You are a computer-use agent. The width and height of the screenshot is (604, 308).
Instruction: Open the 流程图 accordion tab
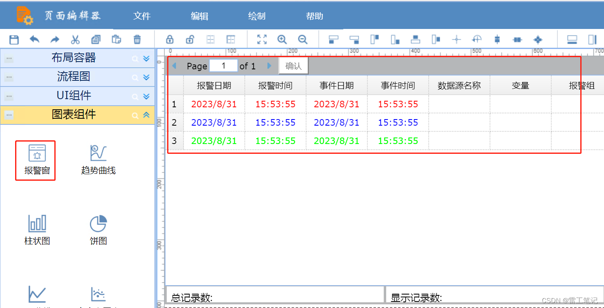[77, 77]
